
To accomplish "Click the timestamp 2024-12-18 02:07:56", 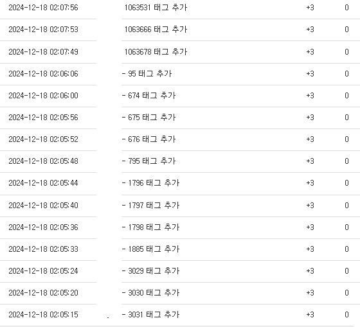I will point(44,8).
